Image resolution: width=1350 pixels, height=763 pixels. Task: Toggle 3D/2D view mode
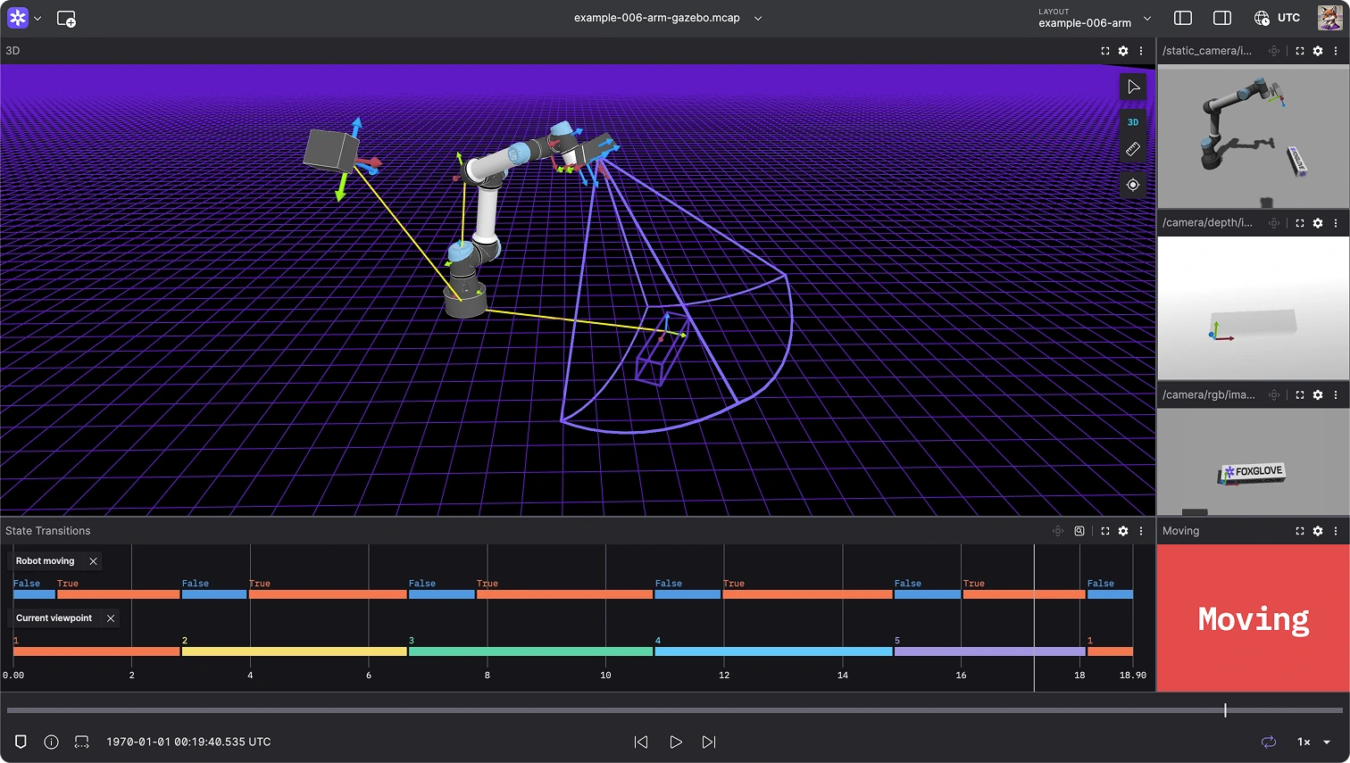[1133, 121]
